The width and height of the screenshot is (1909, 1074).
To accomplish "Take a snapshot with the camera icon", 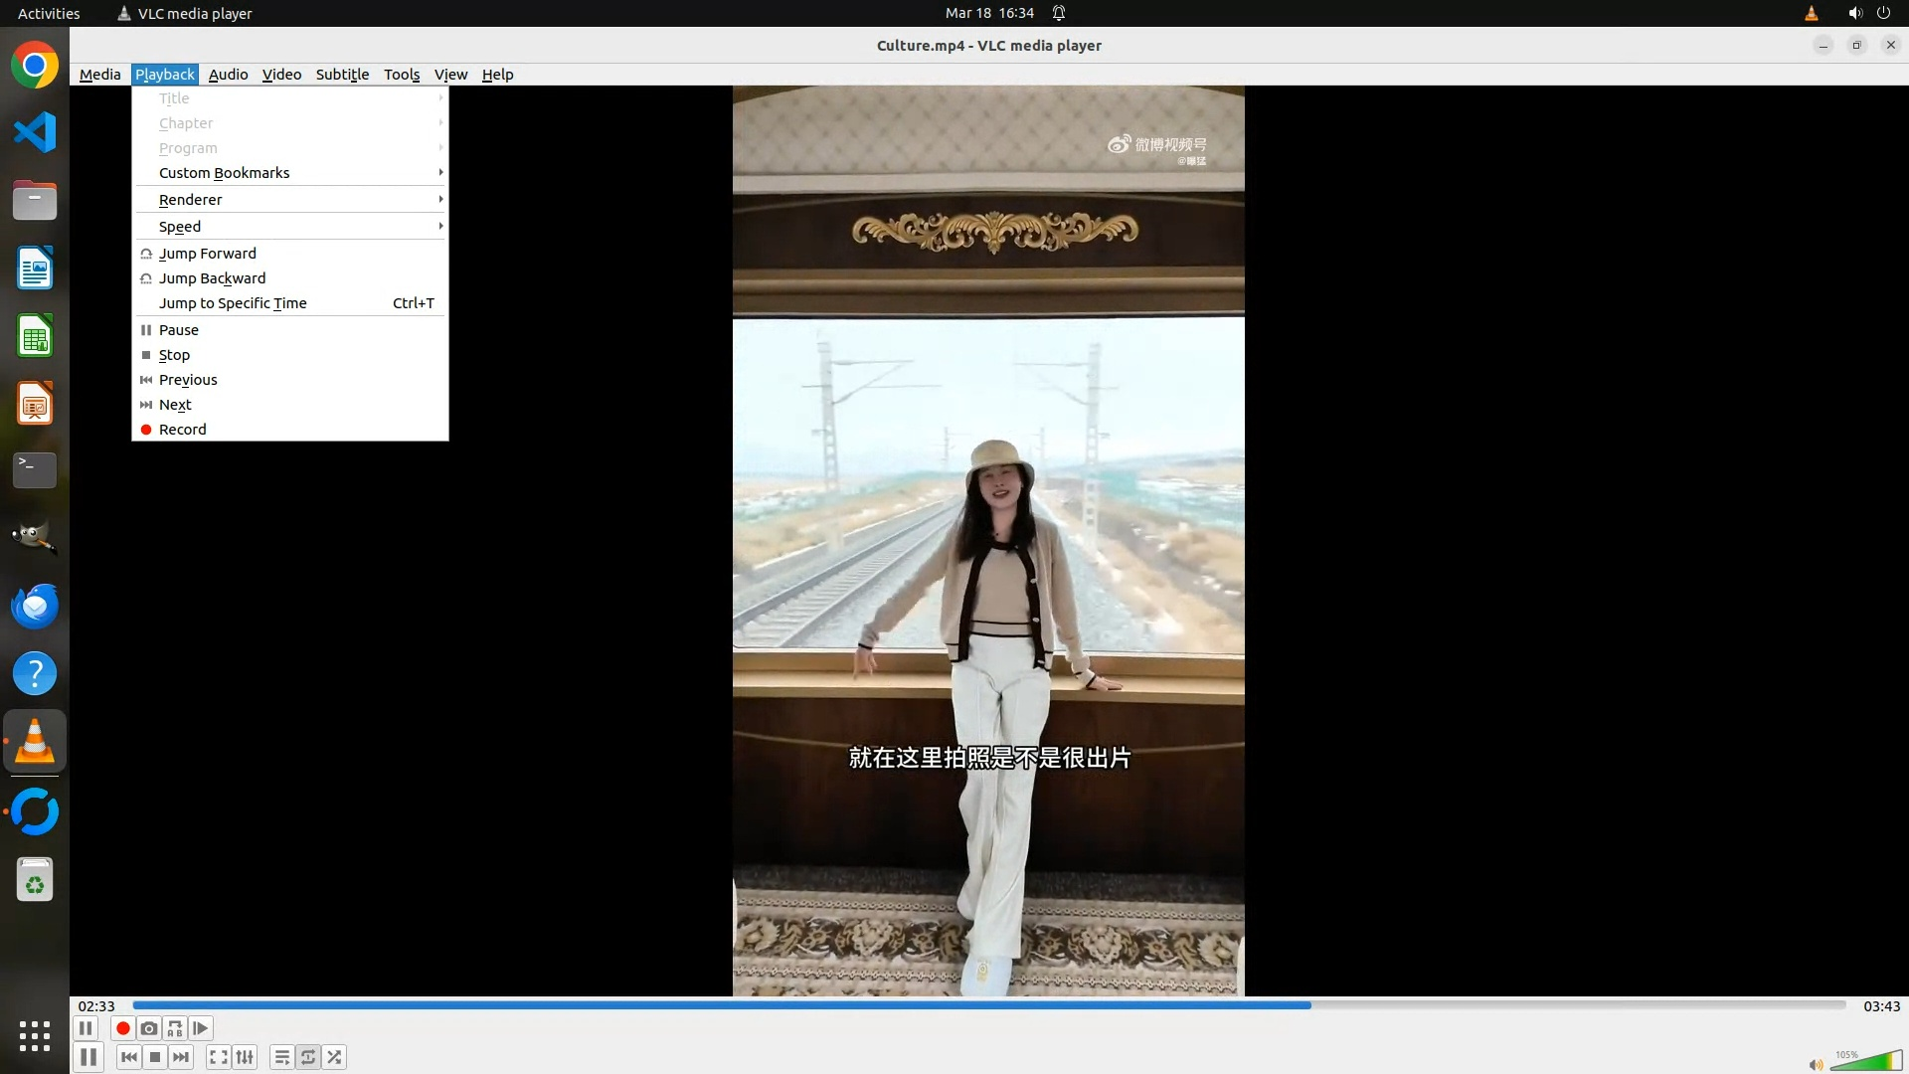I will click(149, 1028).
